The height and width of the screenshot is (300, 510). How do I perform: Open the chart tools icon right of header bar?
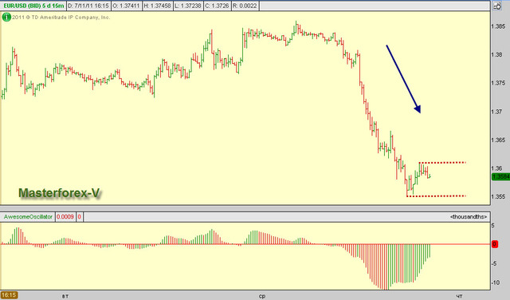496,6
